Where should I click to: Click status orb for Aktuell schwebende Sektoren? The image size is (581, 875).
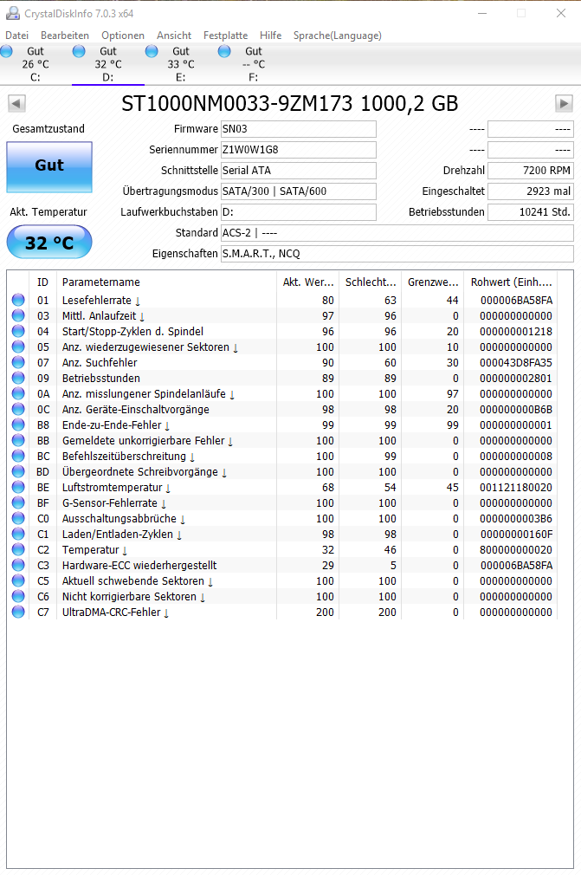tap(18, 581)
